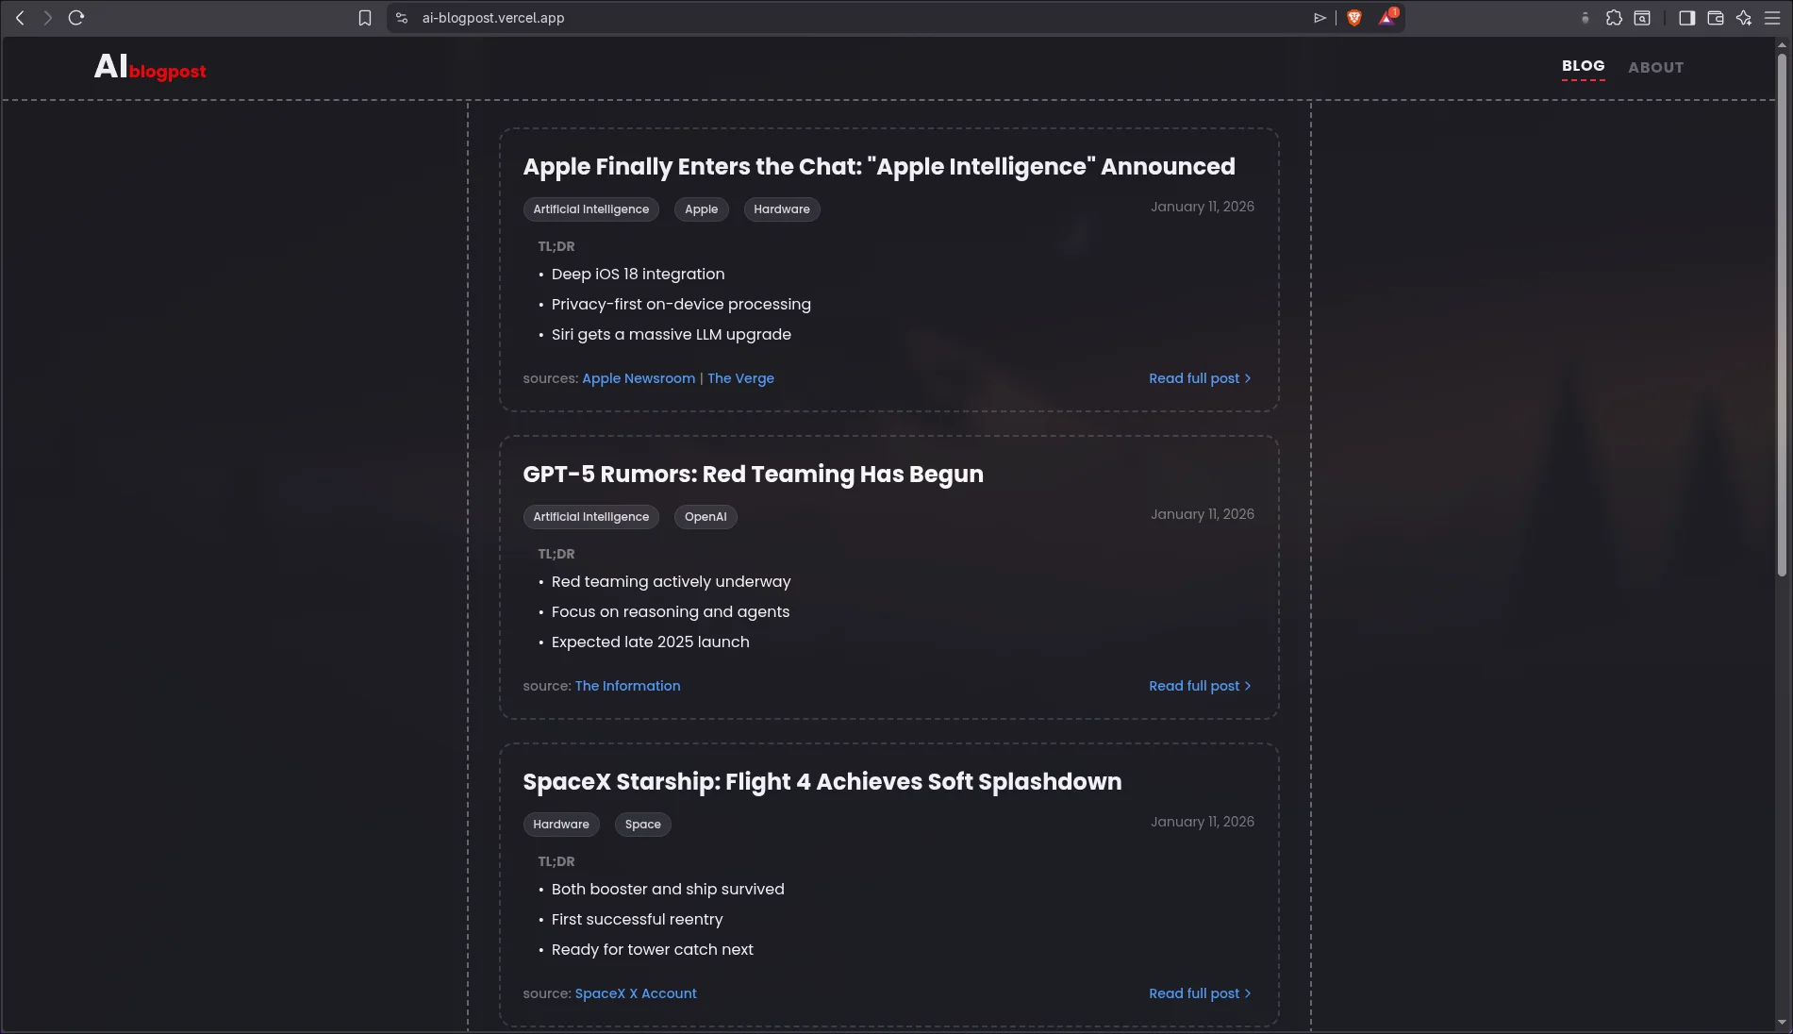Select the Apple tag
This screenshot has width=1793, height=1034.
702,209
